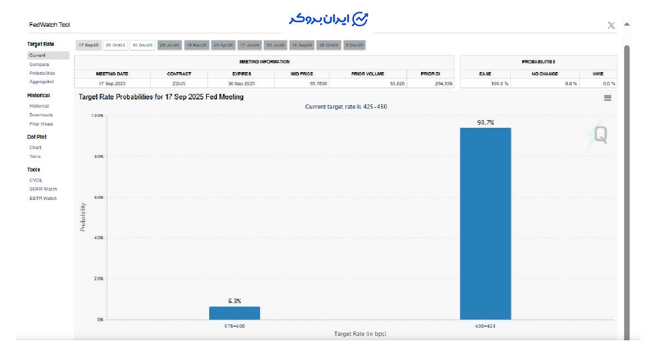Switch to the 29 Oct25 meeting tab
657x343 pixels.
(116, 45)
